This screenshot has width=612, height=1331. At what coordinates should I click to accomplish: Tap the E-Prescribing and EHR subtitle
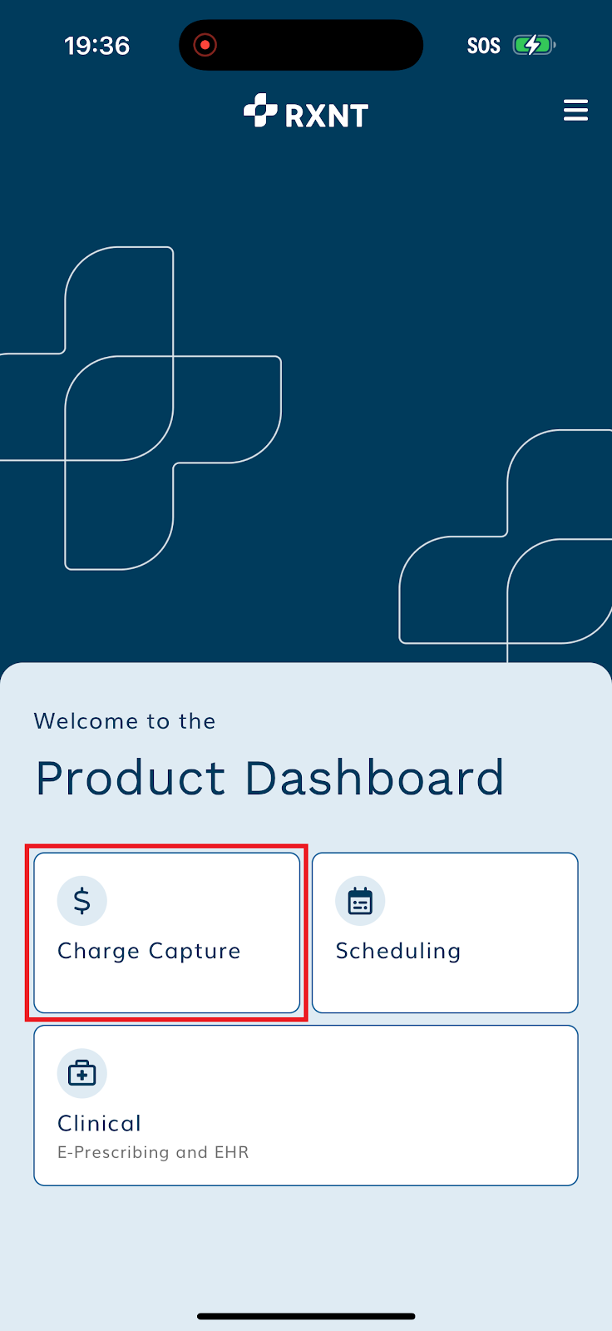coord(153,1152)
